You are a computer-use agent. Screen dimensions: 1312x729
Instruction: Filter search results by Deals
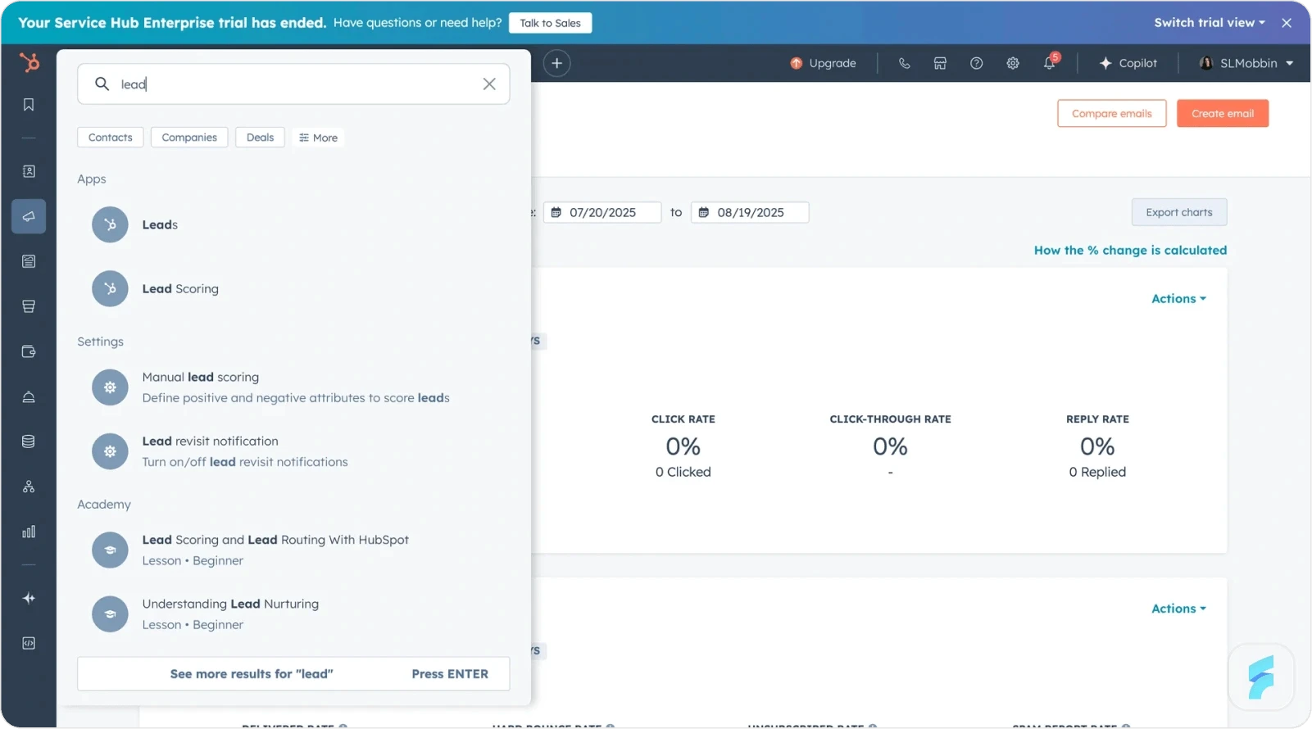[261, 138]
